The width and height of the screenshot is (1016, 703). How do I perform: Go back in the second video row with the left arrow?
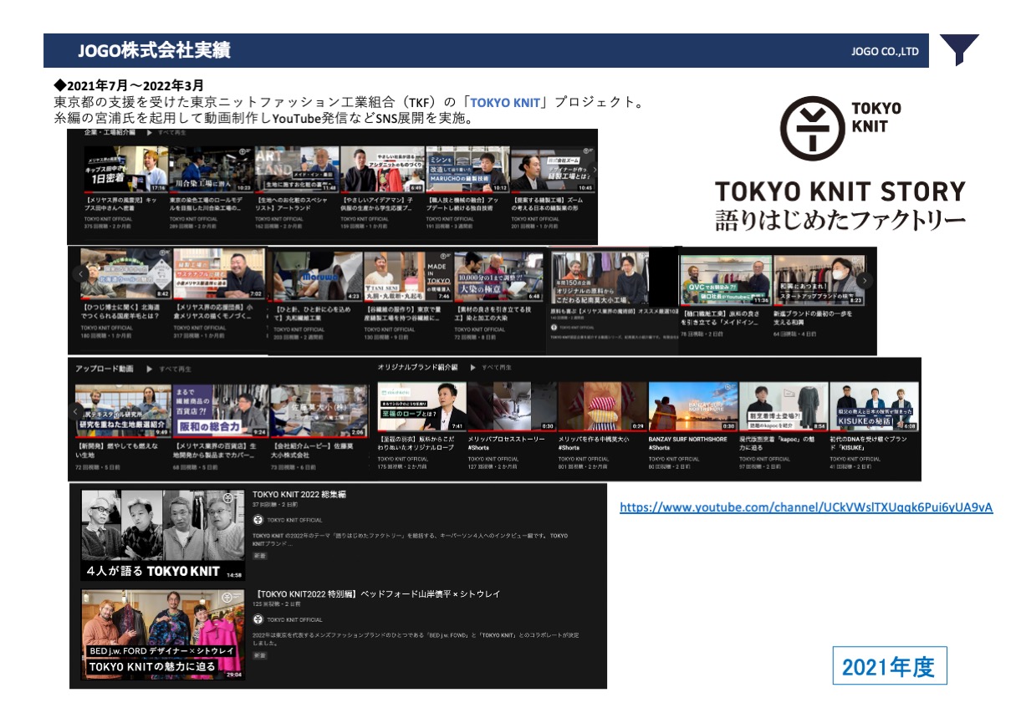click(81, 273)
